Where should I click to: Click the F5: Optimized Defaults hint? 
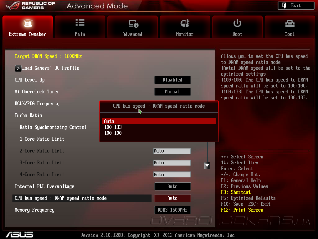click(x=248, y=198)
